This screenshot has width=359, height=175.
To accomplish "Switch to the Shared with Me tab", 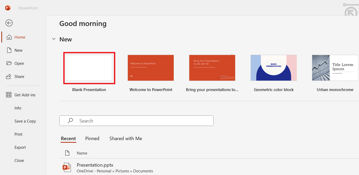I will [x=126, y=139].
